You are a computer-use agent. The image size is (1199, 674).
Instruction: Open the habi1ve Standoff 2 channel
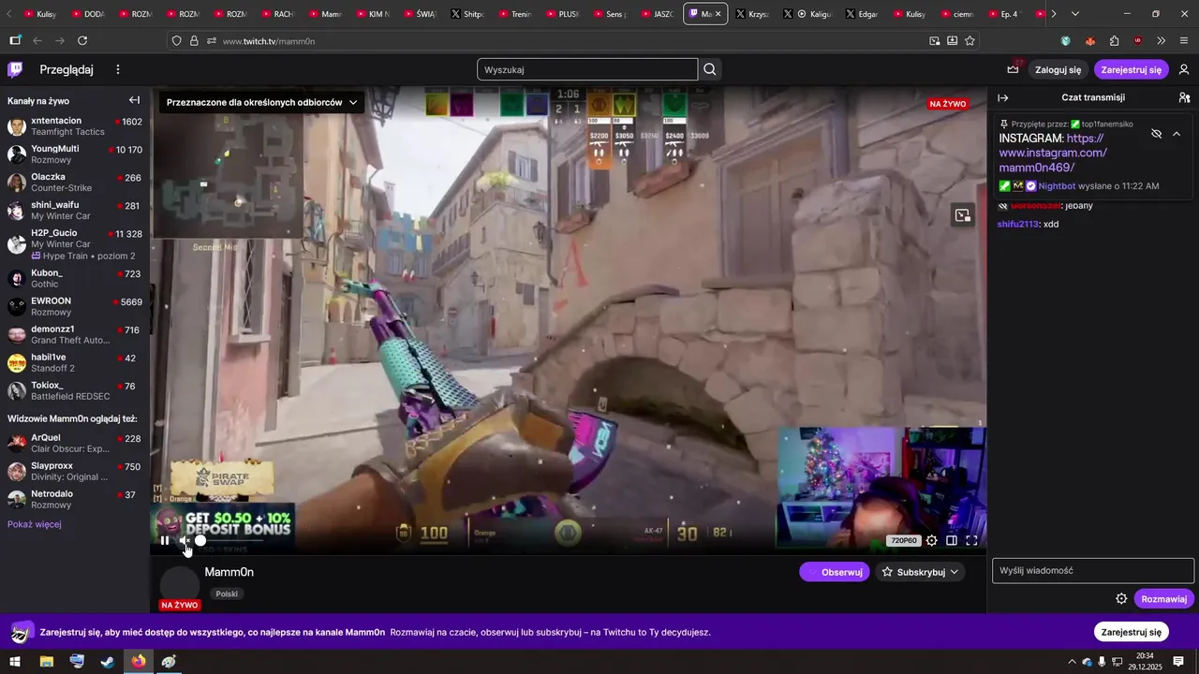coord(75,363)
